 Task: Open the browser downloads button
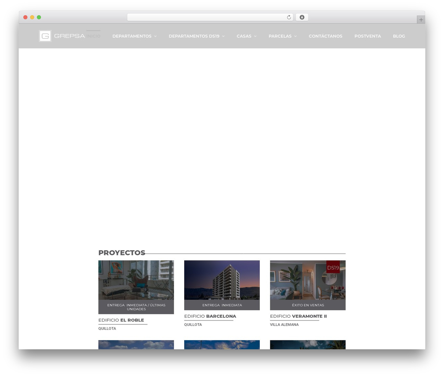(302, 17)
